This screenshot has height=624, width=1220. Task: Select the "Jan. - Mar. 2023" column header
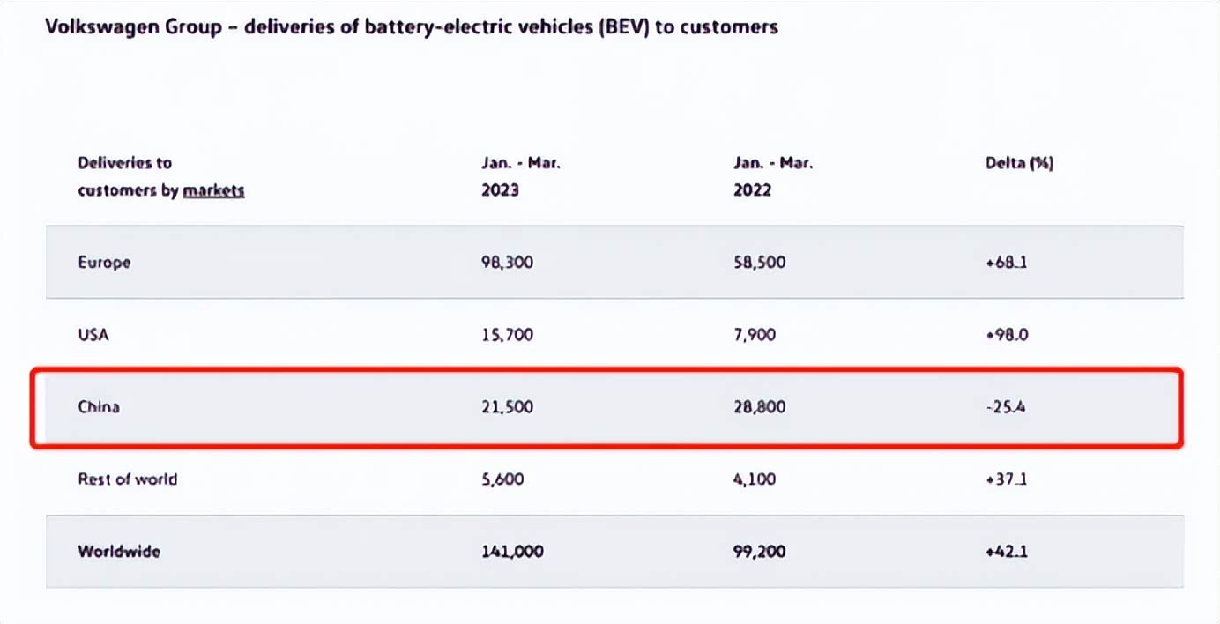pyautogui.click(x=520, y=176)
